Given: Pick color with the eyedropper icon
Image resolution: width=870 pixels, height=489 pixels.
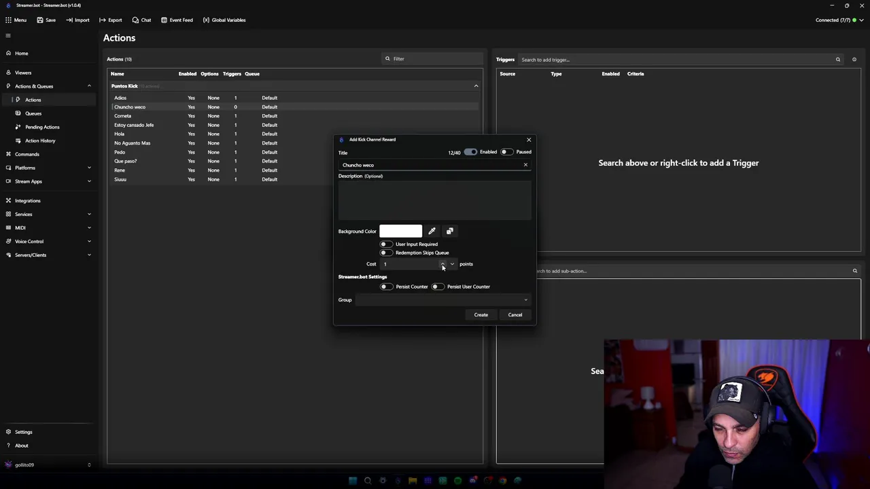Looking at the screenshot, I should (x=432, y=232).
